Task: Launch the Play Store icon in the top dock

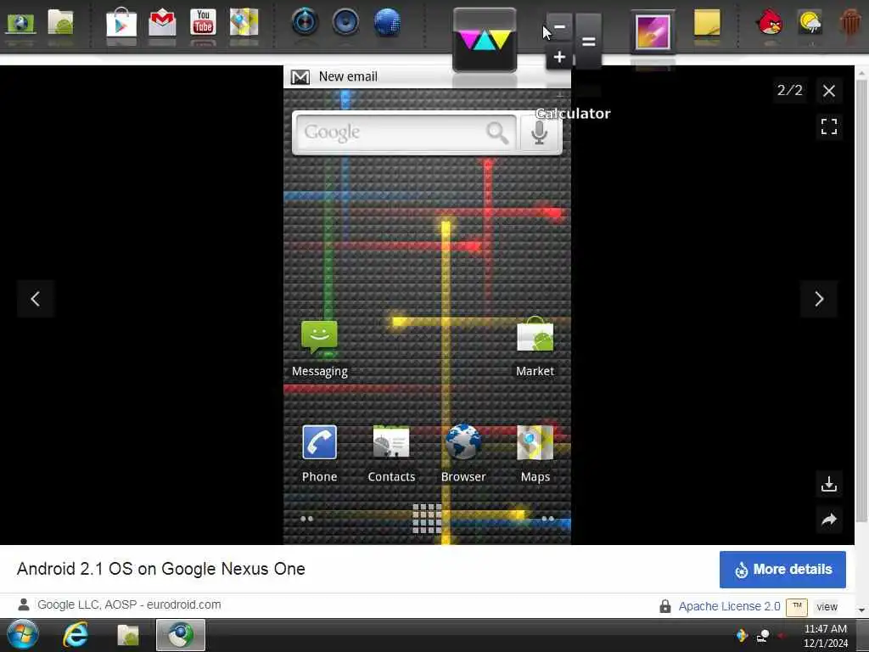Action: click(121, 23)
